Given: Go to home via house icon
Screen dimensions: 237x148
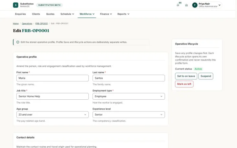Looking at the screenshot, I should coord(186,5).
